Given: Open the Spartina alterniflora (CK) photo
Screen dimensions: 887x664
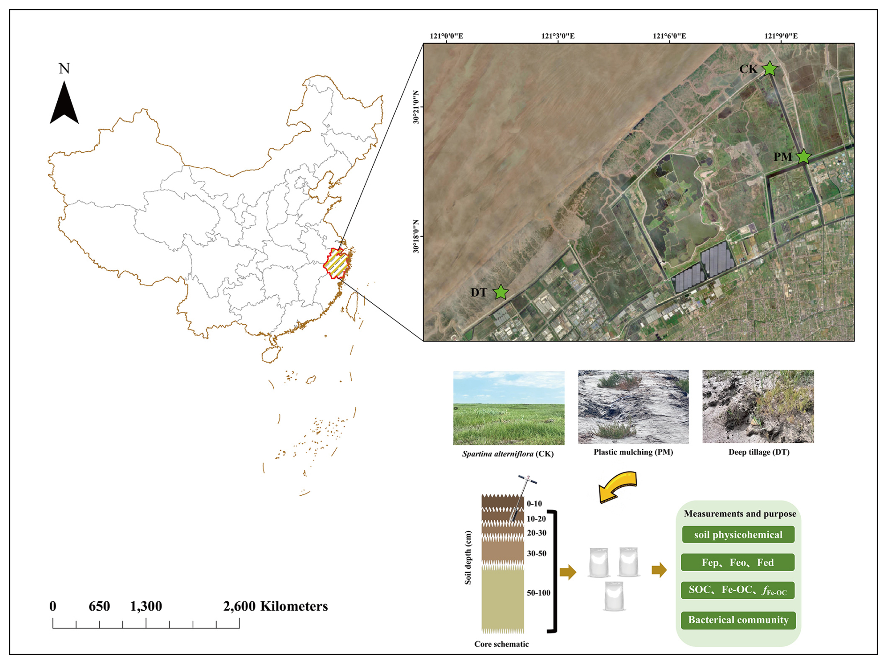Looking at the screenshot, I should (x=509, y=408).
